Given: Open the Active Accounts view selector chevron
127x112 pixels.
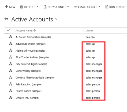Looking at the screenshot, I should tap(56, 19).
